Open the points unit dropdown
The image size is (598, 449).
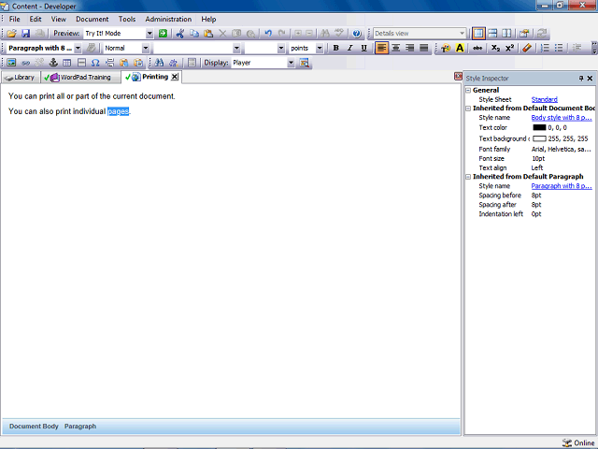(320, 48)
